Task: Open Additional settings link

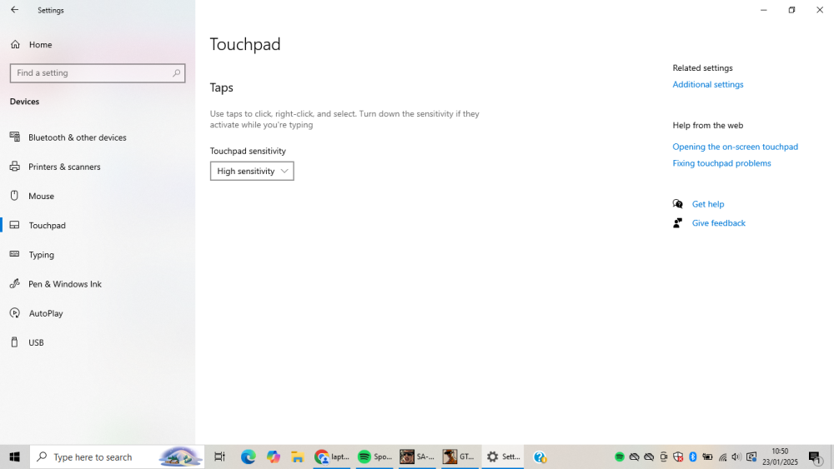Action: click(x=708, y=84)
